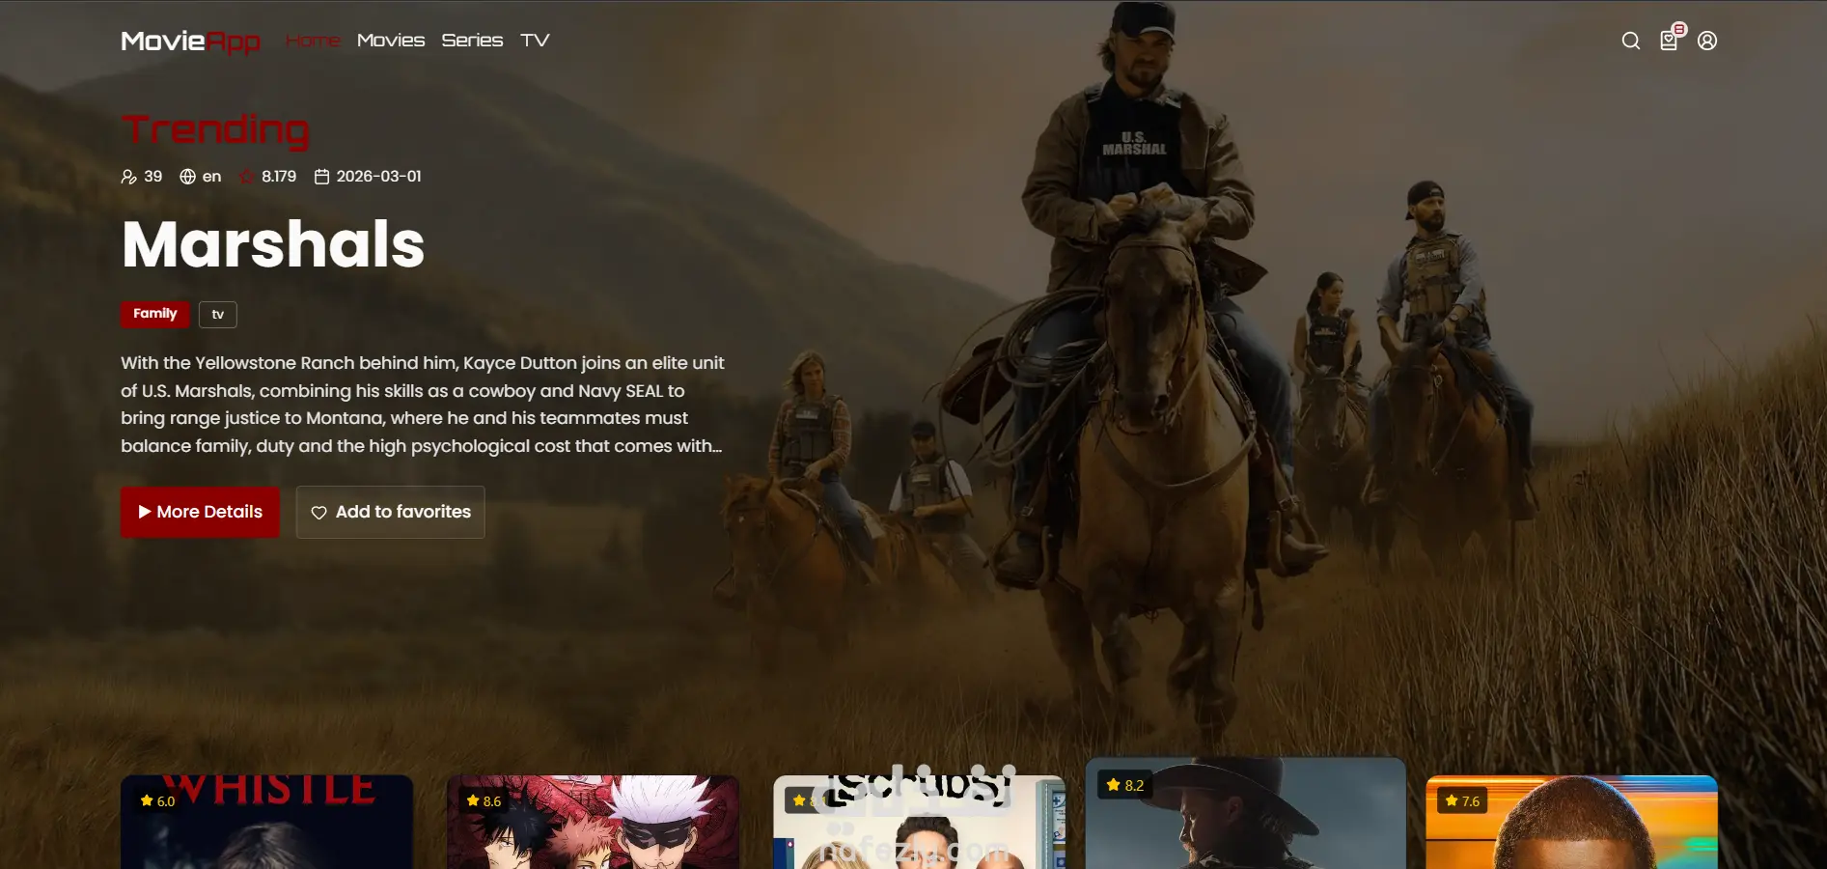
Task: Switch to the Series nav item
Action: pos(472,41)
